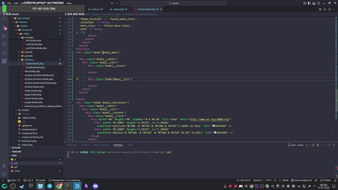Click the A5CDED color swatch on line 158
This screenshot has height=190, width=338.
213,126
